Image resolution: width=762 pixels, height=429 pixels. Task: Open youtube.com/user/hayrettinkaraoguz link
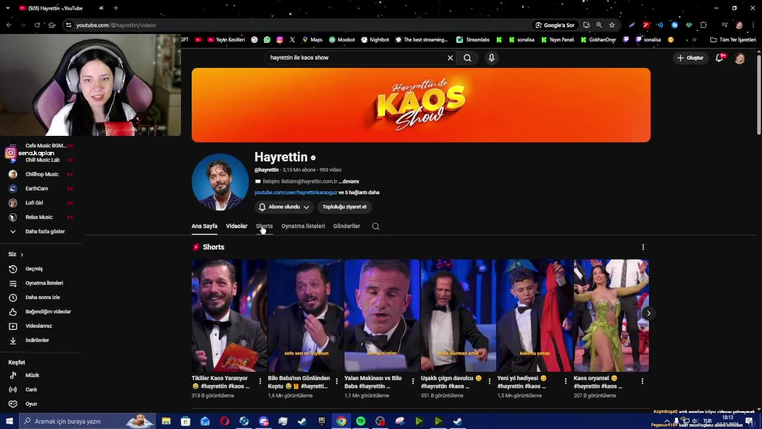coord(296,192)
